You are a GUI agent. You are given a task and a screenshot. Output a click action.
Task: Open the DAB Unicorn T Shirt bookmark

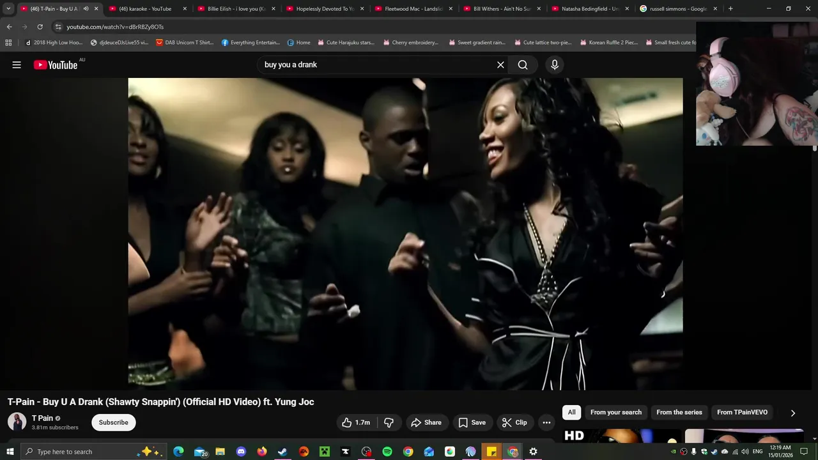pos(185,43)
